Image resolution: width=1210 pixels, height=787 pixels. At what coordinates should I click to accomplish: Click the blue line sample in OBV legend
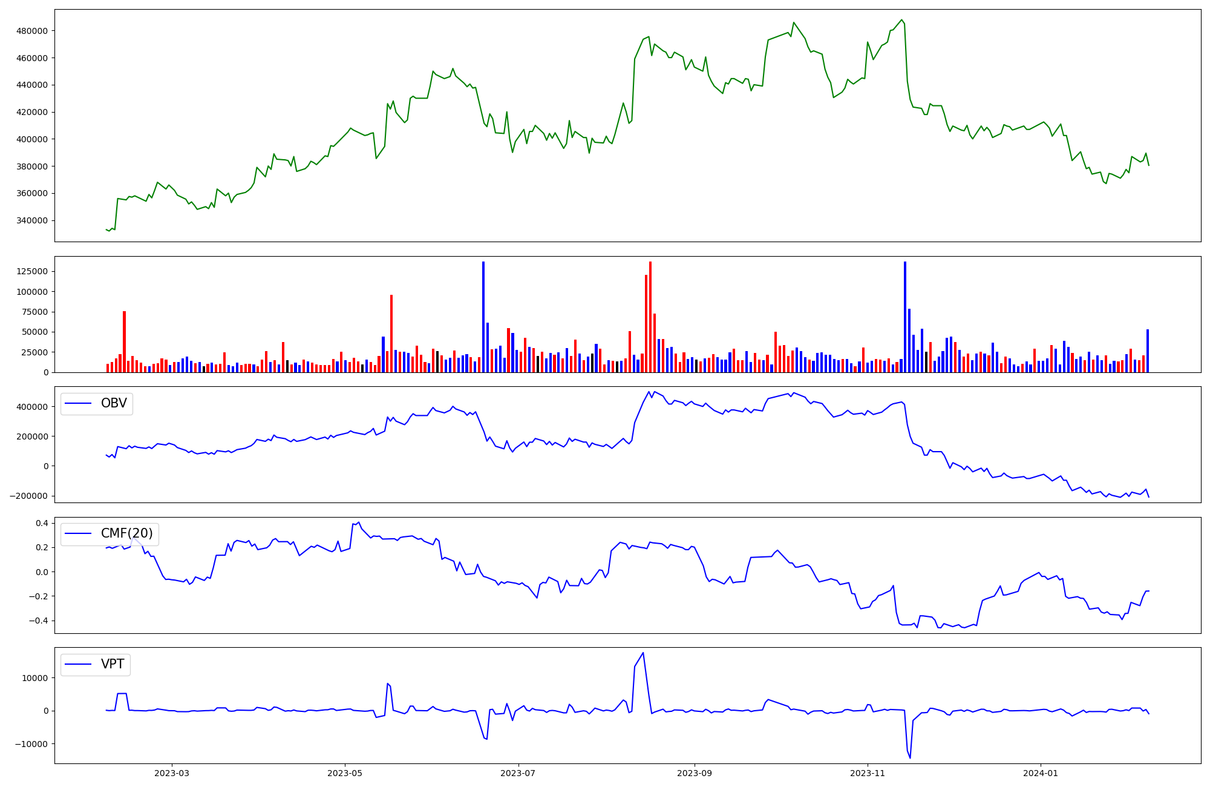(78, 404)
